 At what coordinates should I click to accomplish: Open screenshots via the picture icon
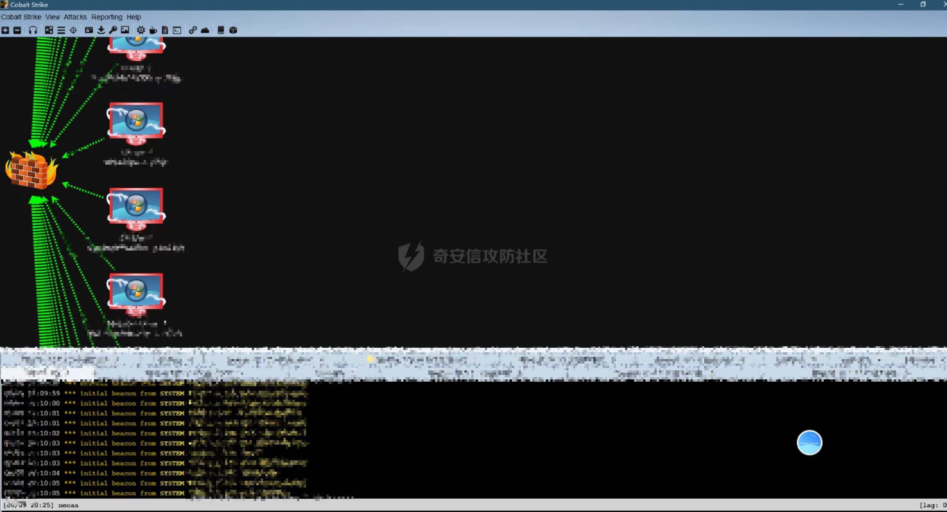pyautogui.click(x=125, y=30)
